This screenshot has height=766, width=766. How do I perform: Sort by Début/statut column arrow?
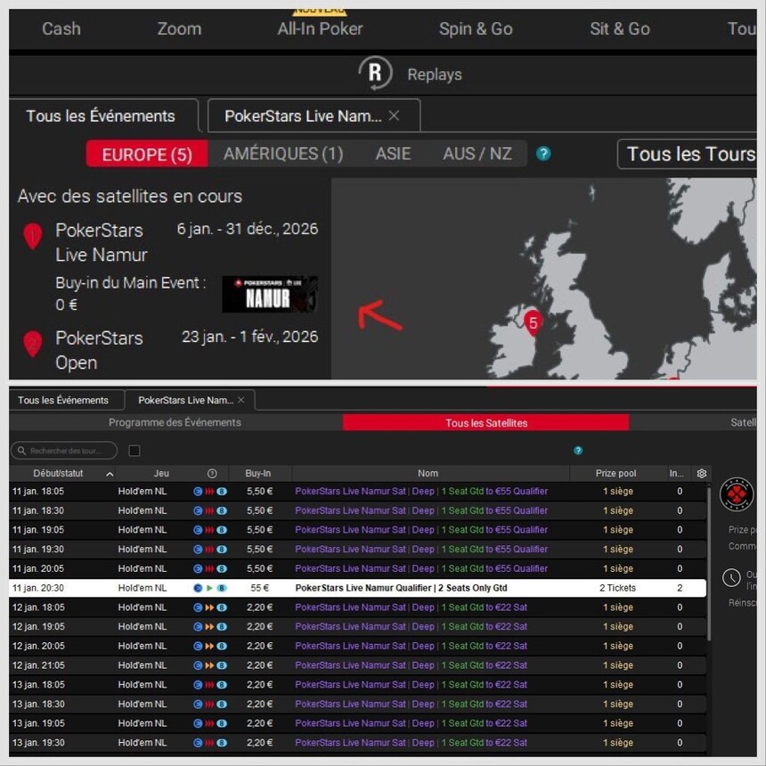pyautogui.click(x=110, y=474)
